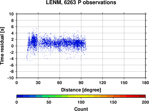The image size is (149, 111).
Task: Click the 'Time residual [s]' axis label
Action: (2, 46)
